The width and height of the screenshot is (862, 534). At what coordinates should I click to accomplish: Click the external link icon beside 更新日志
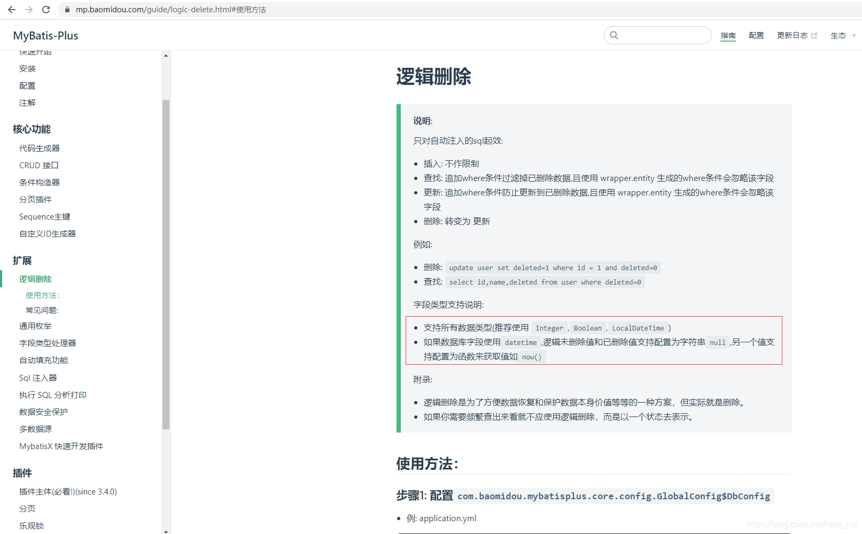[814, 36]
